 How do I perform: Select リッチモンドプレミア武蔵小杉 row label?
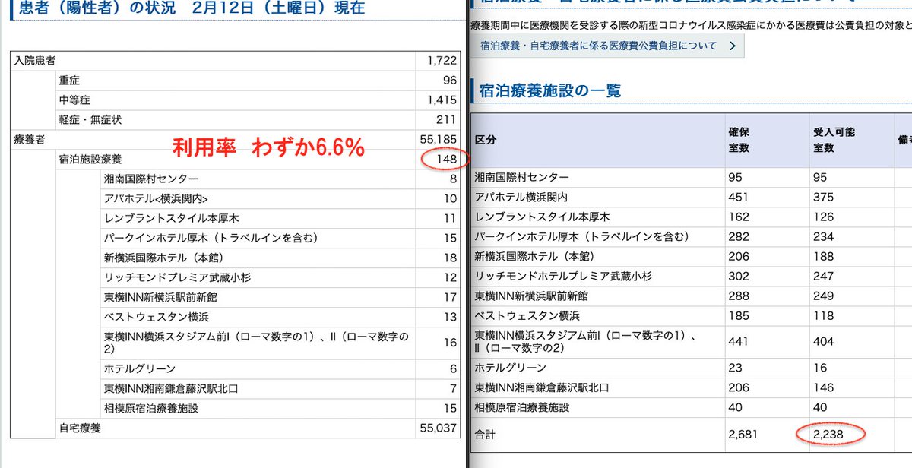click(x=178, y=277)
